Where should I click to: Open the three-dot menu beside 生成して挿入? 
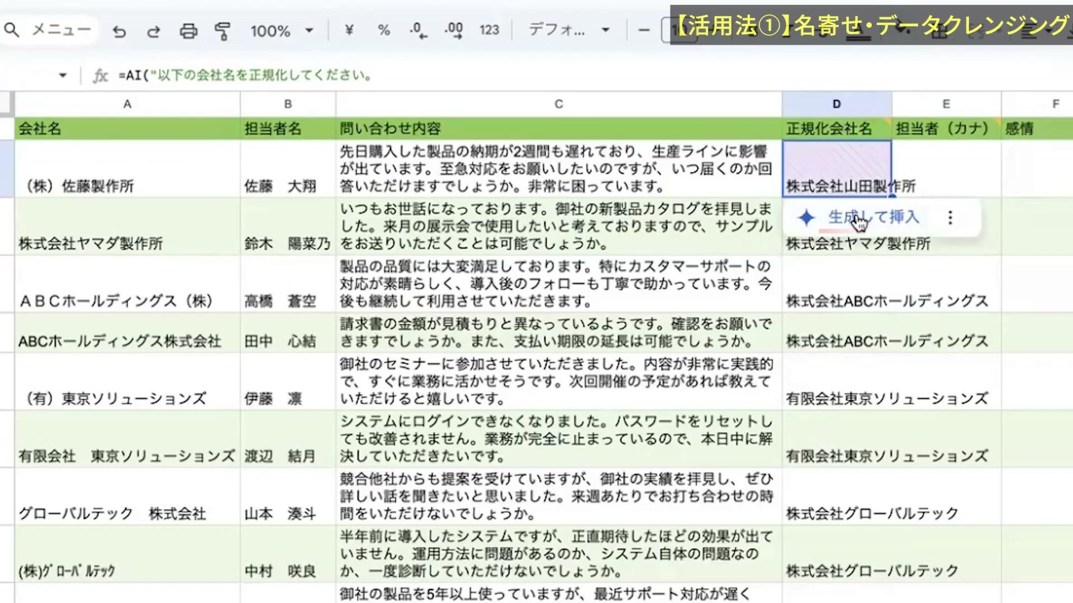coord(950,218)
